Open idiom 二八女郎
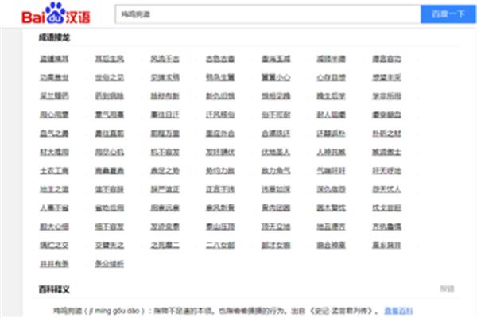This screenshot has height=318, width=477. pos(220,245)
